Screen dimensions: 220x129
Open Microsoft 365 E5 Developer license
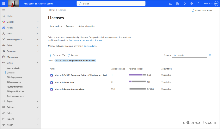pyautogui.click(x=81, y=75)
